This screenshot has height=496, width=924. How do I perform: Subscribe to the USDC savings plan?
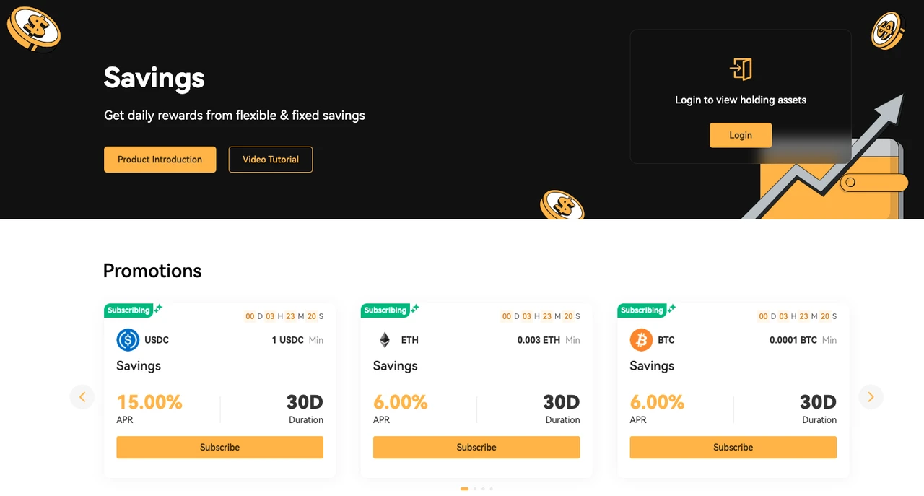point(219,447)
